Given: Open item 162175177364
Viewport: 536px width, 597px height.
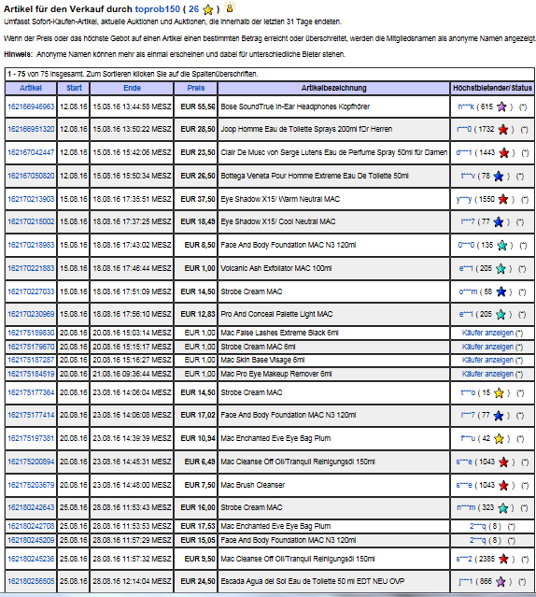Looking at the screenshot, I should (31, 392).
